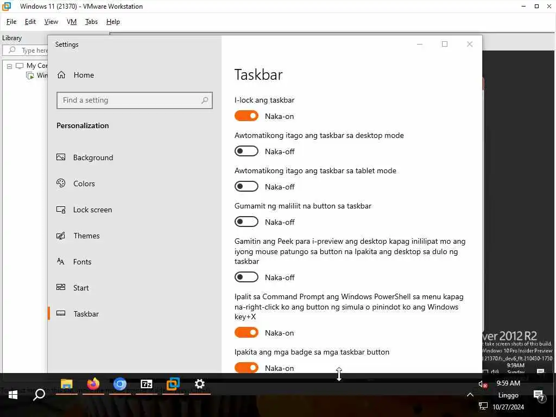Click the 10/27/2024 date in tray

pos(508,407)
